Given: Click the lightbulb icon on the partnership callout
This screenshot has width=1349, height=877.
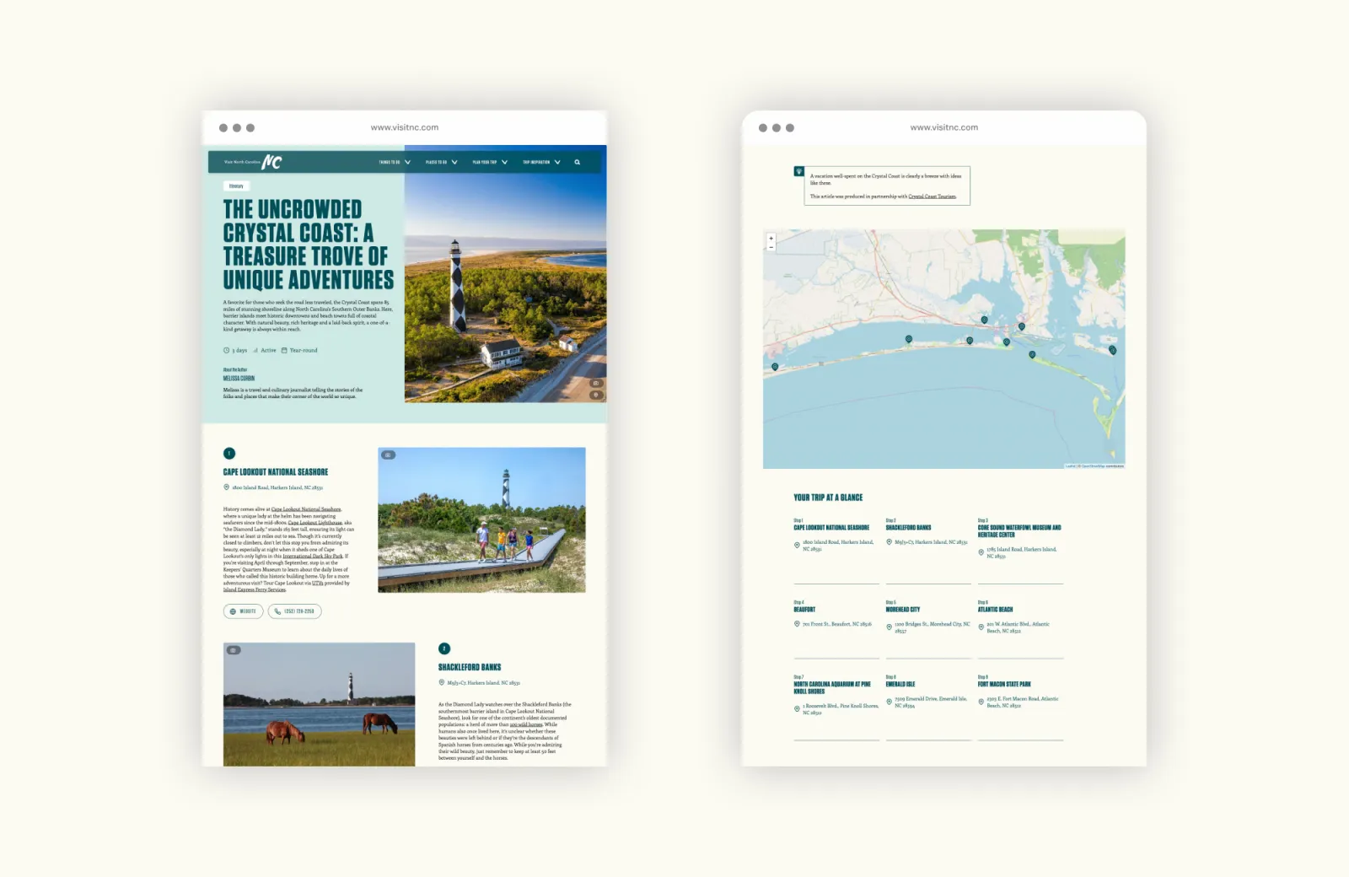Looking at the screenshot, I should click(x=798, y=171).
